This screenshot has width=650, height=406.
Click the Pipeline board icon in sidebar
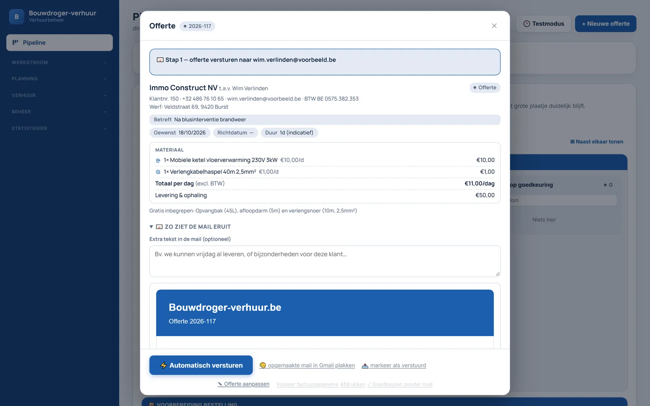click(15, 42)
